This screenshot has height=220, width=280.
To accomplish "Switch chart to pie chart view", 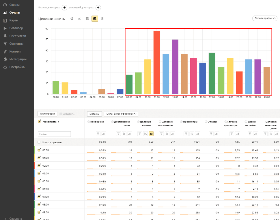I will (72, 19).
